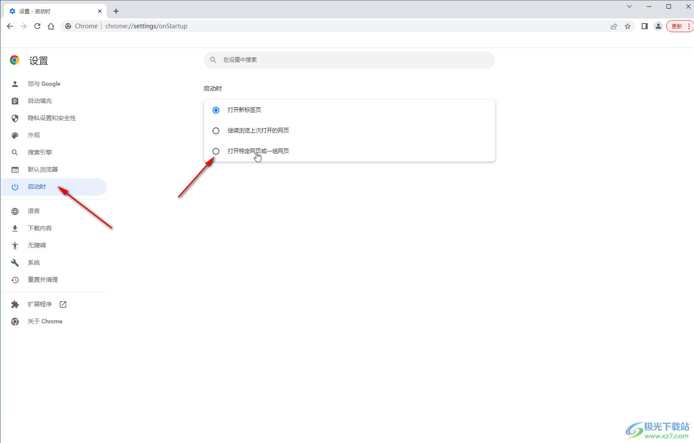The height and width of the screenshot is (443, 694).
Task: Click the Chrome site info chip
Action: 81,26
